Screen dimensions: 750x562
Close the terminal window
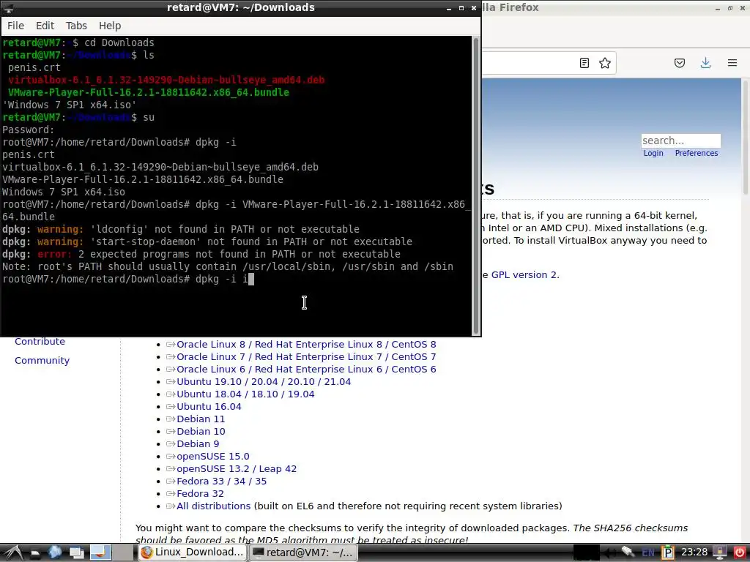(474, 8)
